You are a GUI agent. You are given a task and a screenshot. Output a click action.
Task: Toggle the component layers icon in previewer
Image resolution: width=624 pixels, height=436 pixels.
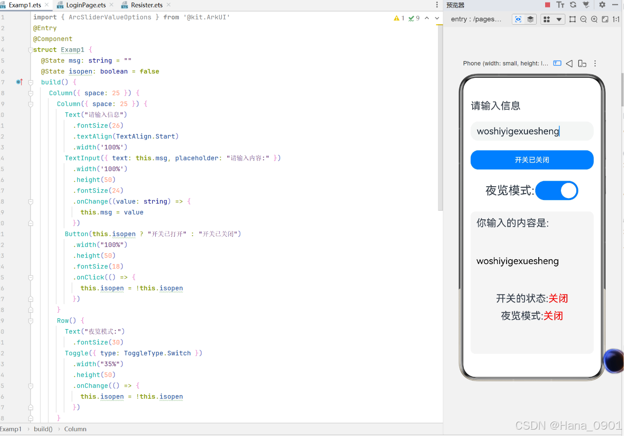[x=530, y=19]
